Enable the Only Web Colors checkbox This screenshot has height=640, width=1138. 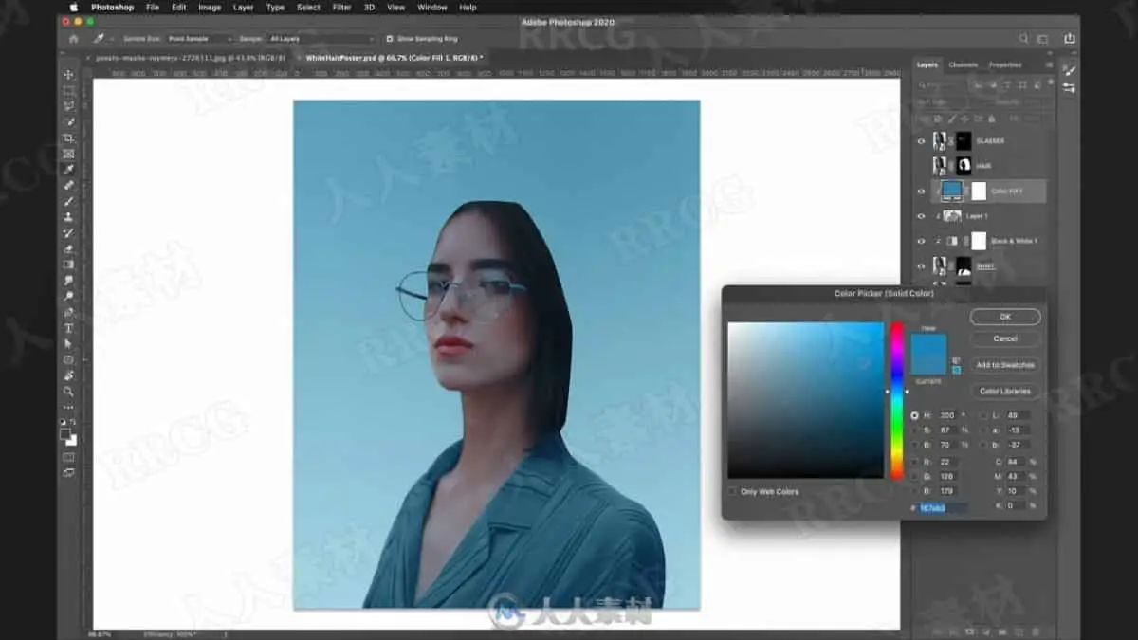click(x=732, y=491)
